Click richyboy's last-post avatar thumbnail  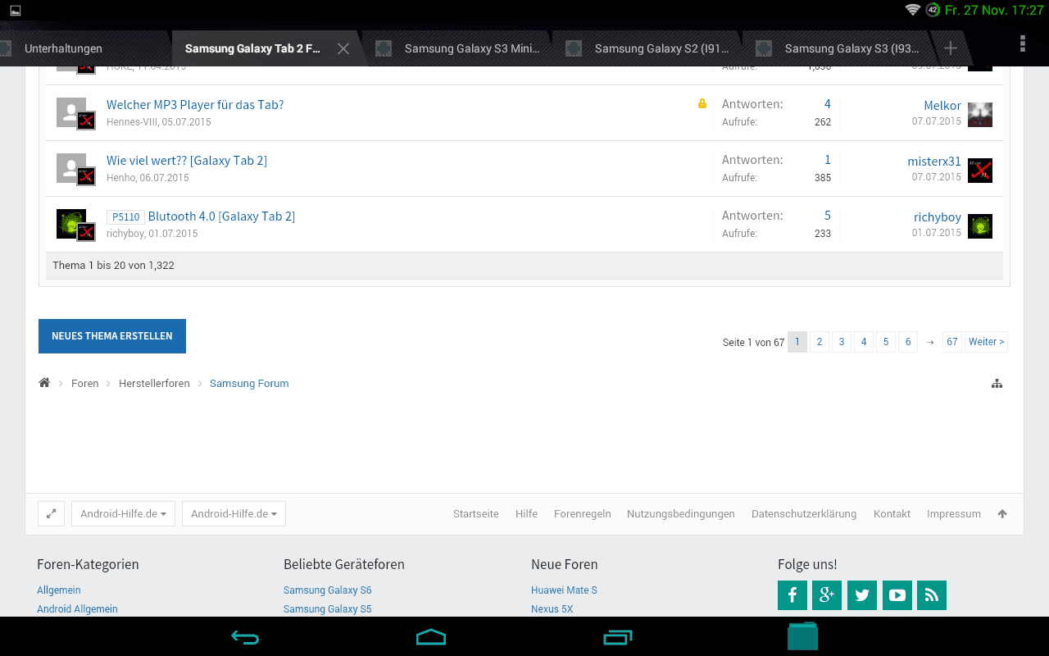tap(980, 226)
